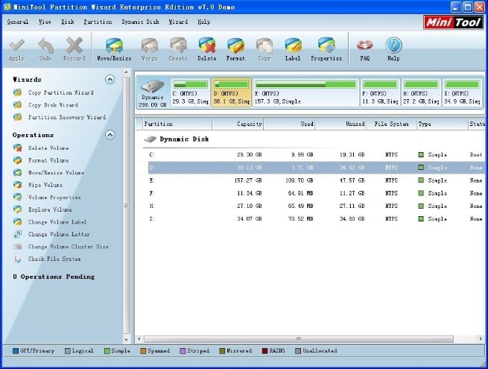Sort by the Used column header
The height and width of the screenshot is (369, 488).
[289, 124]
